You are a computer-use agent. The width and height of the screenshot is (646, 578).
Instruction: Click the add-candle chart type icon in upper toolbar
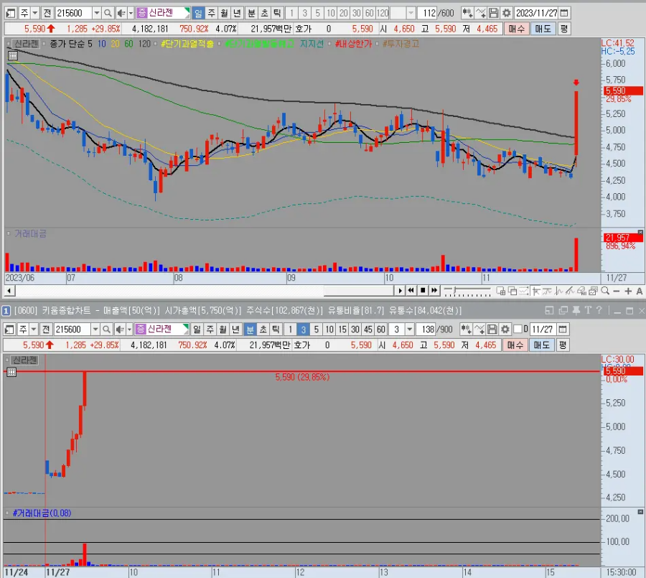click(467, 13)
